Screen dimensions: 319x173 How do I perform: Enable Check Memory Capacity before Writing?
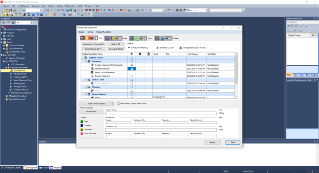(119, 104)
